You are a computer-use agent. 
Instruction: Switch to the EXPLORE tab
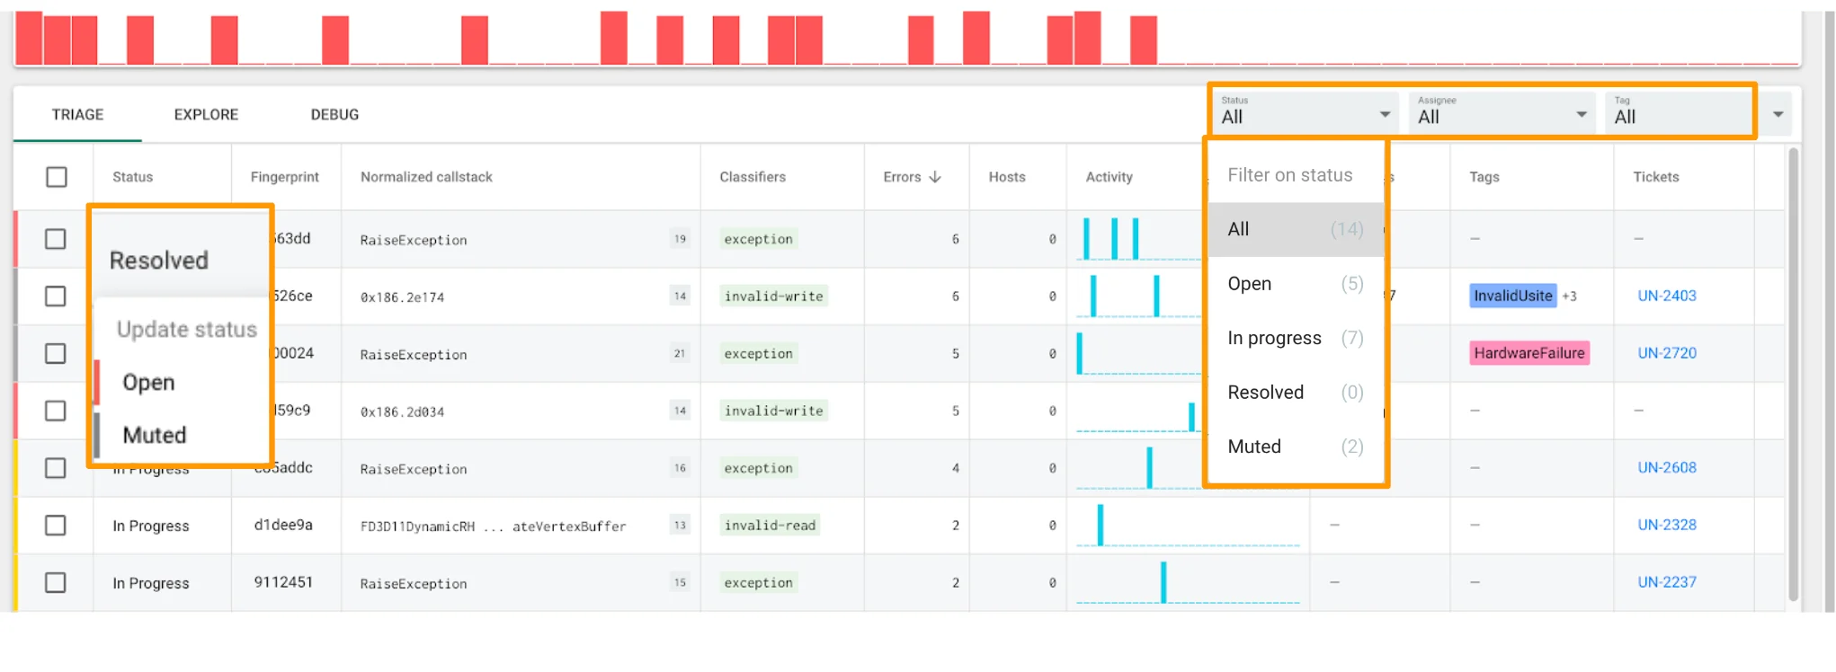coord(206,115)
